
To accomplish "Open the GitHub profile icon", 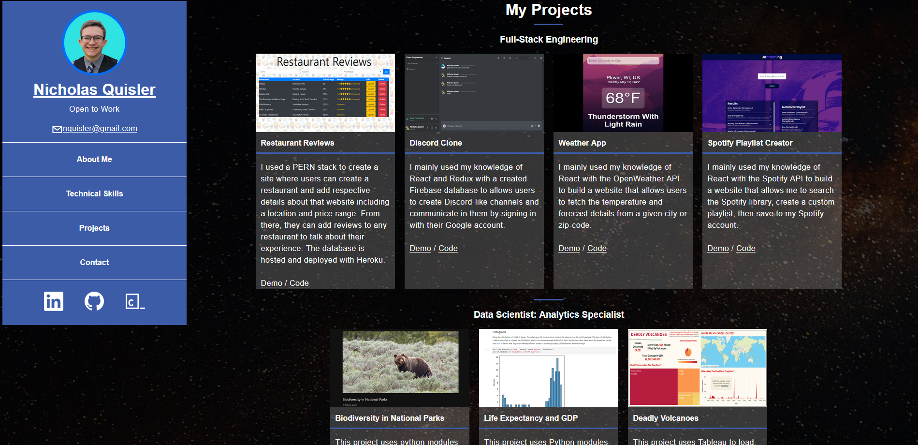I will 94,301.
